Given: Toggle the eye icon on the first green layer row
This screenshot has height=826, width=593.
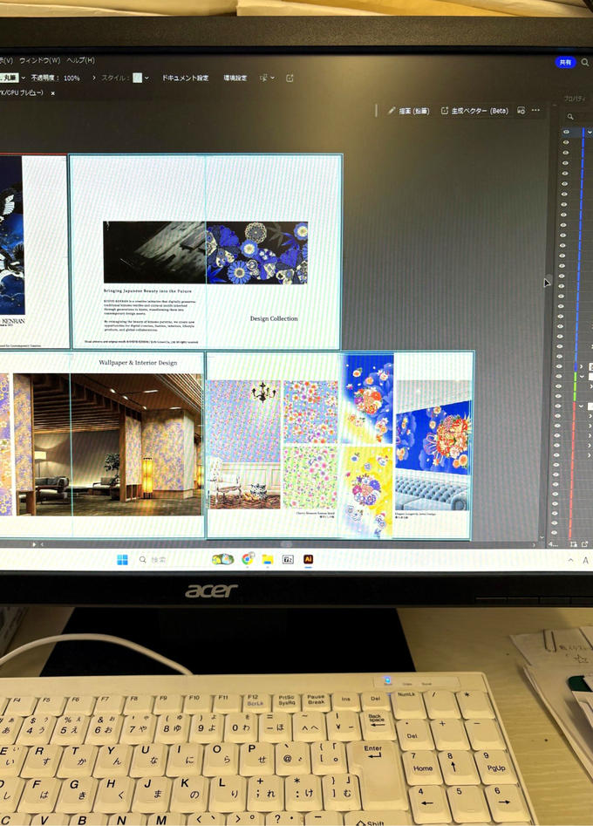Looking at the screenshot, I should (559, 376).
